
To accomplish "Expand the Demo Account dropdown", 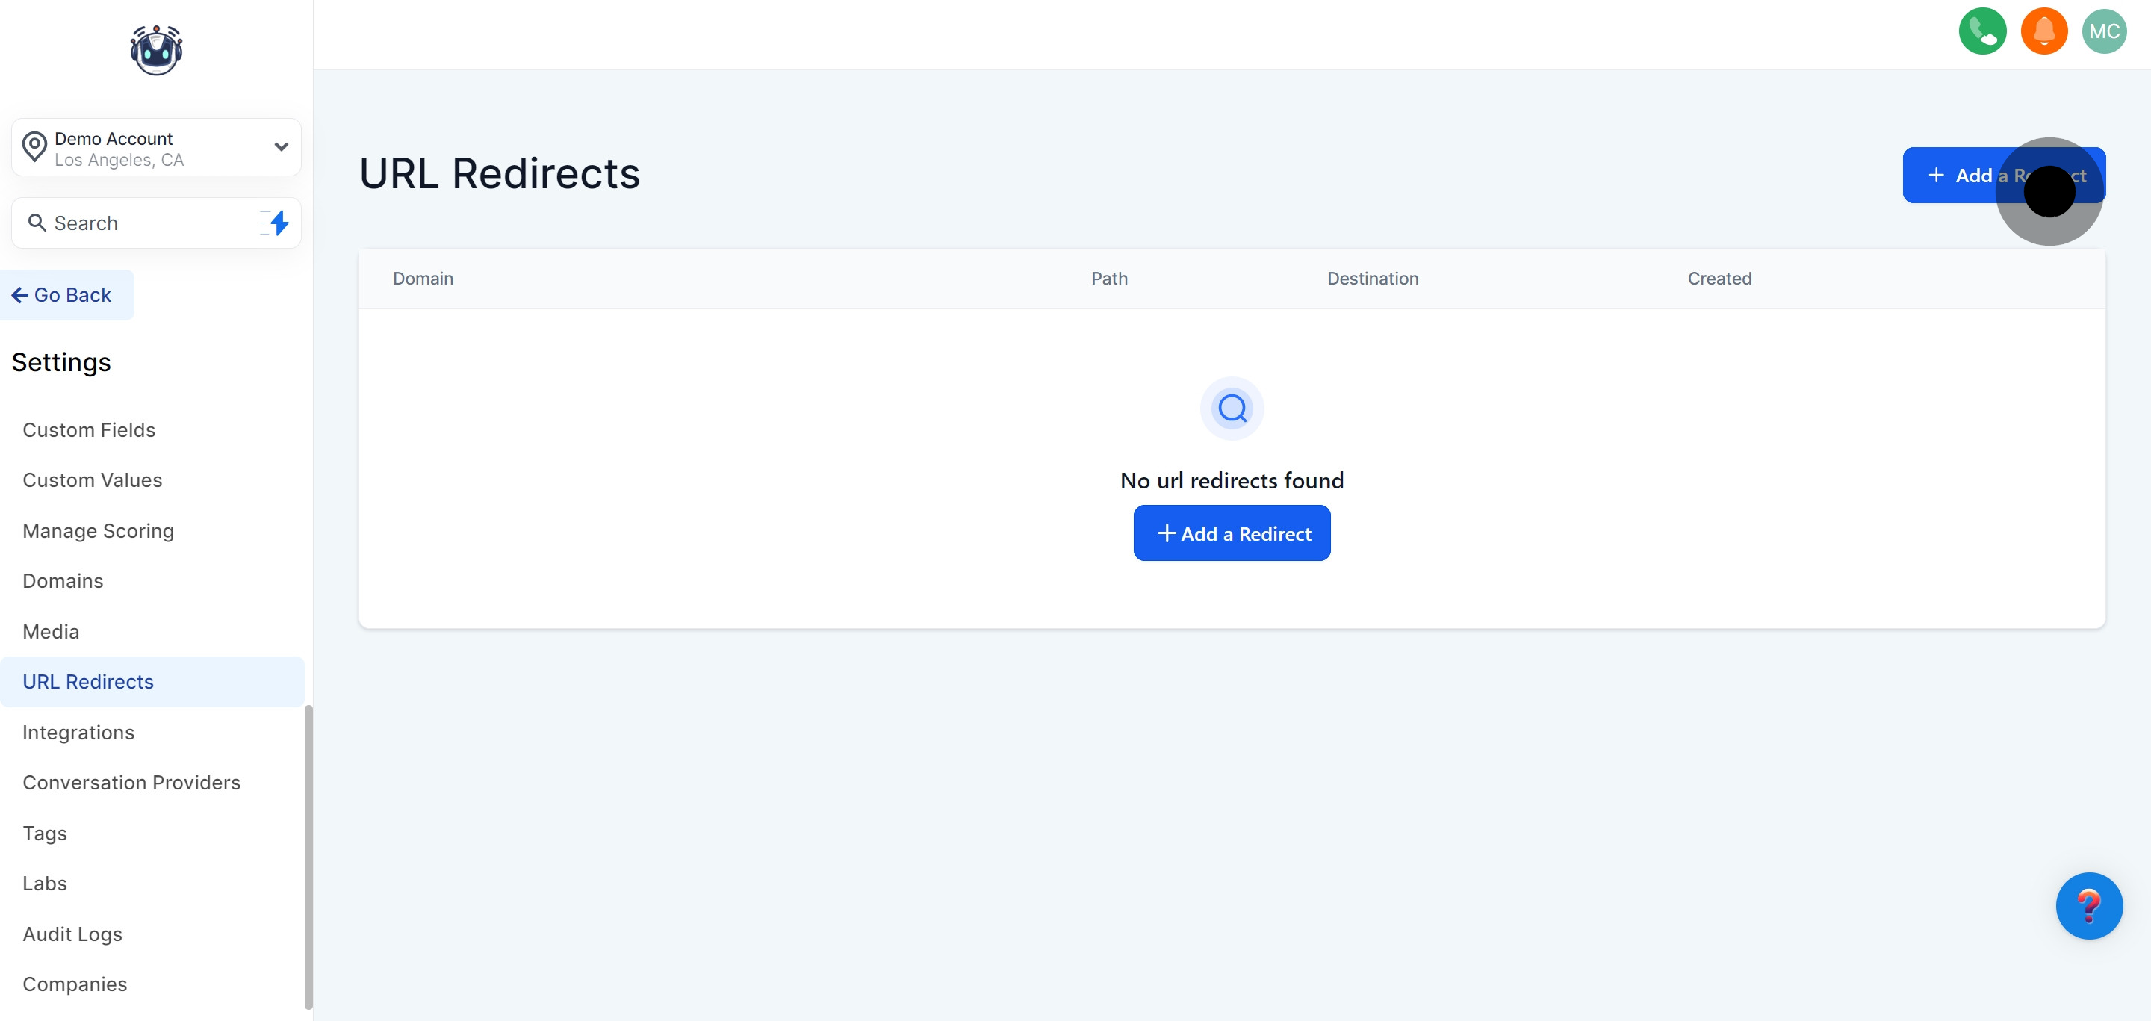I will (x=281, y=147).
